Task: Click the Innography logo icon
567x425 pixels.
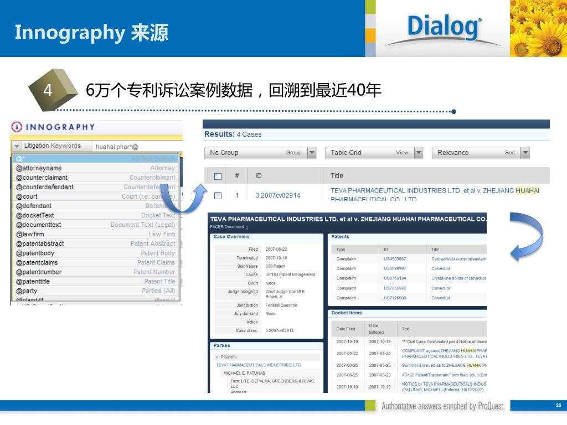Action: [17, 127]
